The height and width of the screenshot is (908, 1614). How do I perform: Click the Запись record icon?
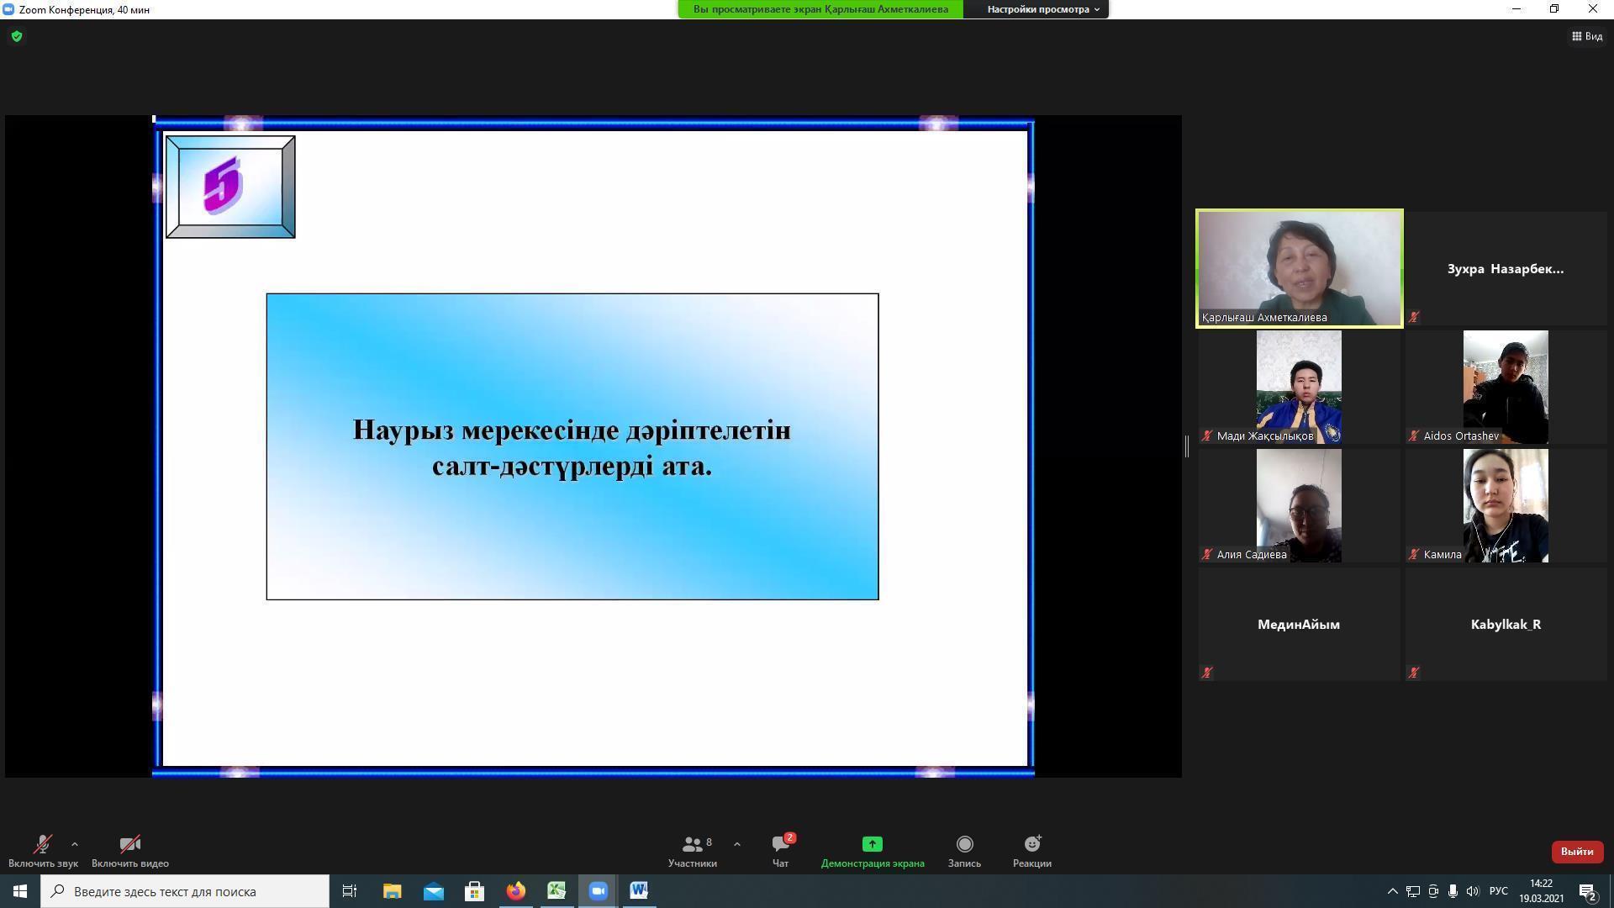pyautogui.click(x=964, y=844)
